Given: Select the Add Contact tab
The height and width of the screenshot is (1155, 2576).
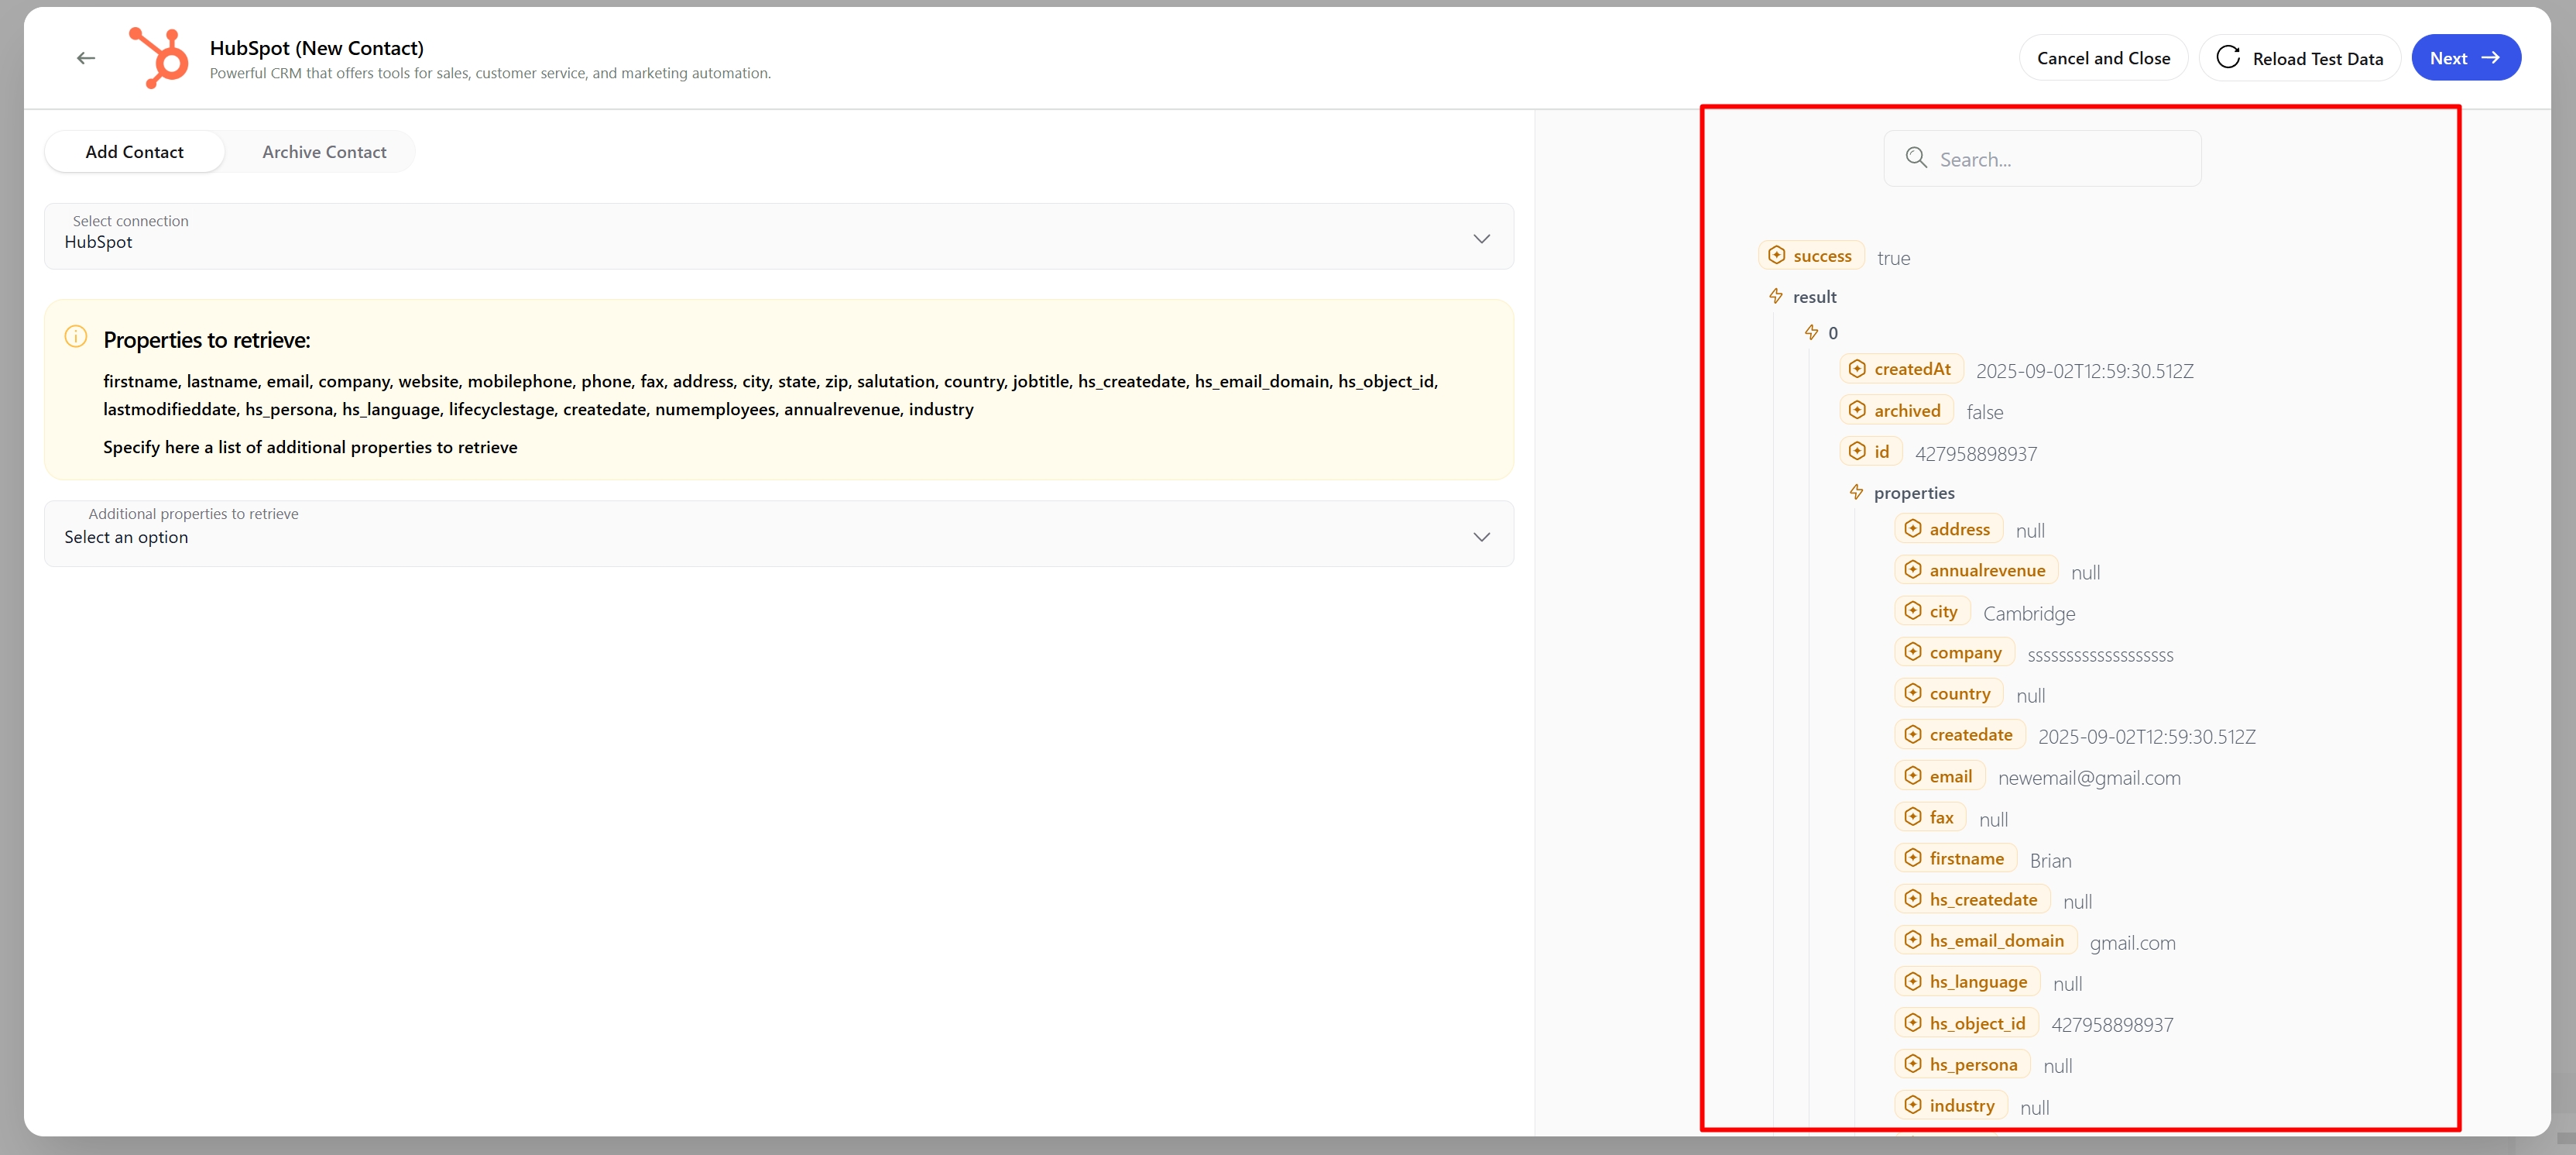Looking at the screenshot, I should pyautogui.click(x=135, y=152).
